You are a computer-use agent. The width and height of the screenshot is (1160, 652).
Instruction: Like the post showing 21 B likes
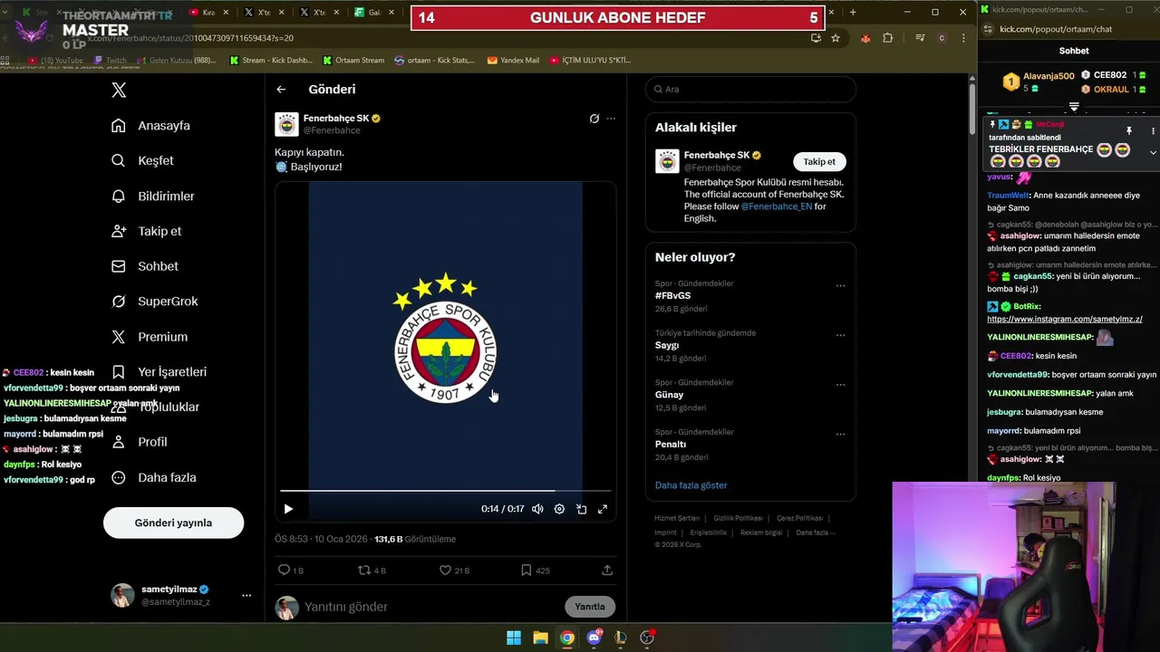click(x=454, y=570)
